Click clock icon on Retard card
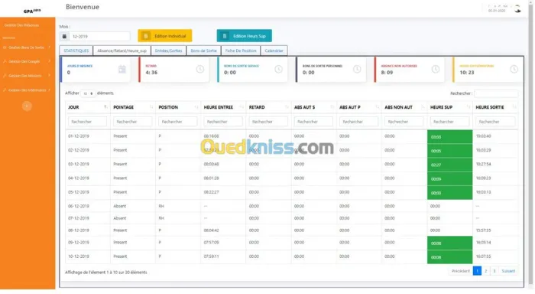The height and width of the screenshot is (294, 535). pyautogui.click(x=200, y=70)
